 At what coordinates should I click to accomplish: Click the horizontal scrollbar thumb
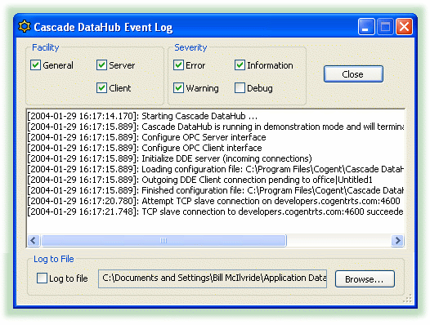click(163, 241)
